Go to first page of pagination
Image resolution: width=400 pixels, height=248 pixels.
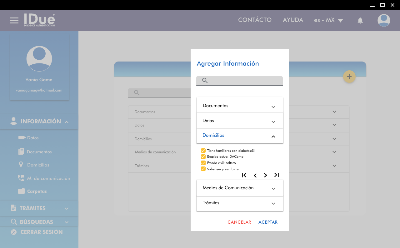[x=244, y=175]
